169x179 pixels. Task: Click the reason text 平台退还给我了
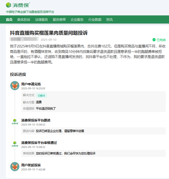[x=46, y=109]
